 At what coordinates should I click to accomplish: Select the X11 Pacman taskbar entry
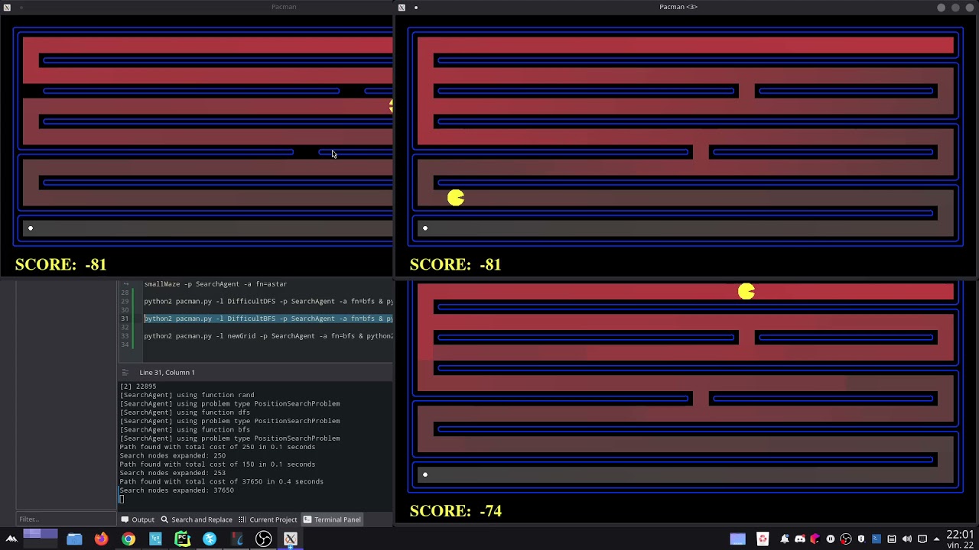[291, 539]
